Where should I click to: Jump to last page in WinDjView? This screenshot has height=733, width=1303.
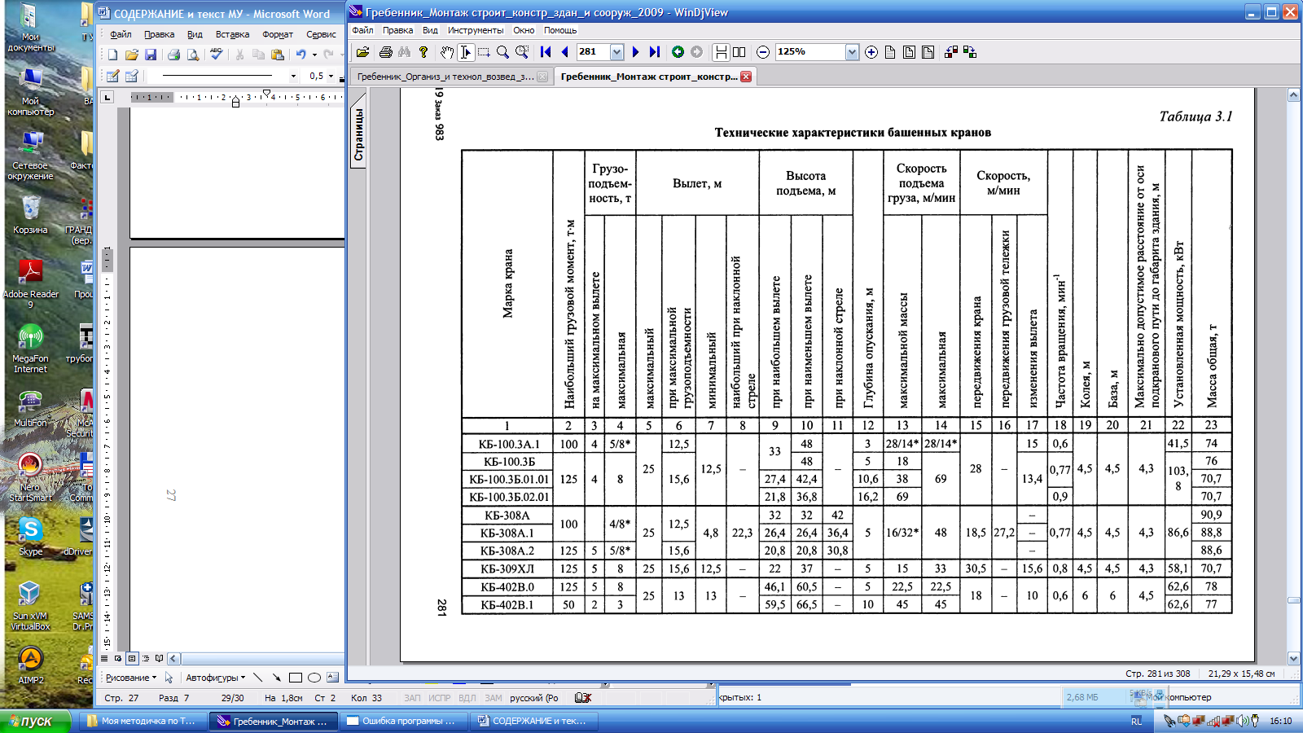pos(655,52)
